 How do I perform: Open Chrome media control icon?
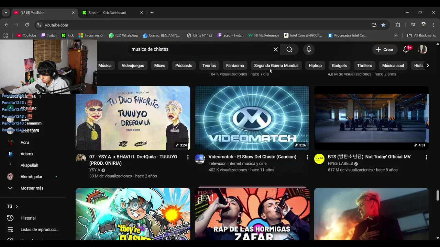click(413, 25)
